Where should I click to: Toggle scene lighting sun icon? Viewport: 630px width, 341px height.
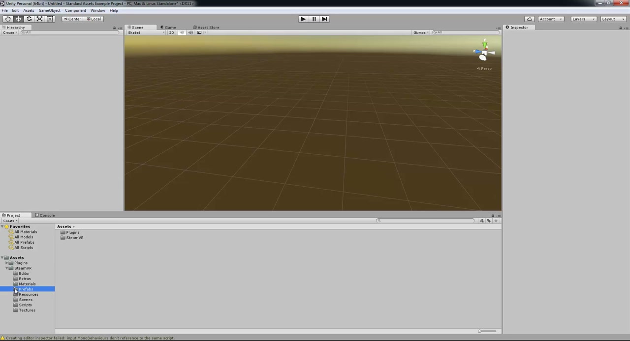pos(182,32)
